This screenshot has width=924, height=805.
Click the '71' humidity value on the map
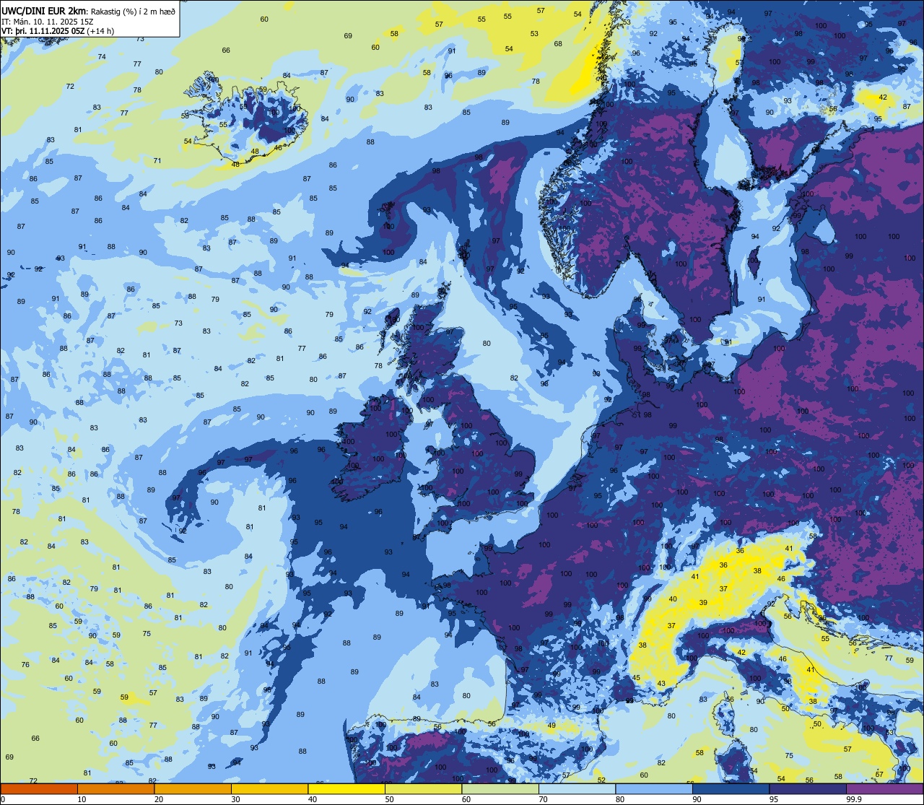[157, 160]
